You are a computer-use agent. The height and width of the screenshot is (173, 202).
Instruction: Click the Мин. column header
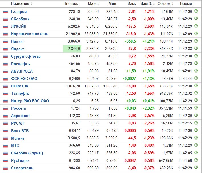click(113, 4)
